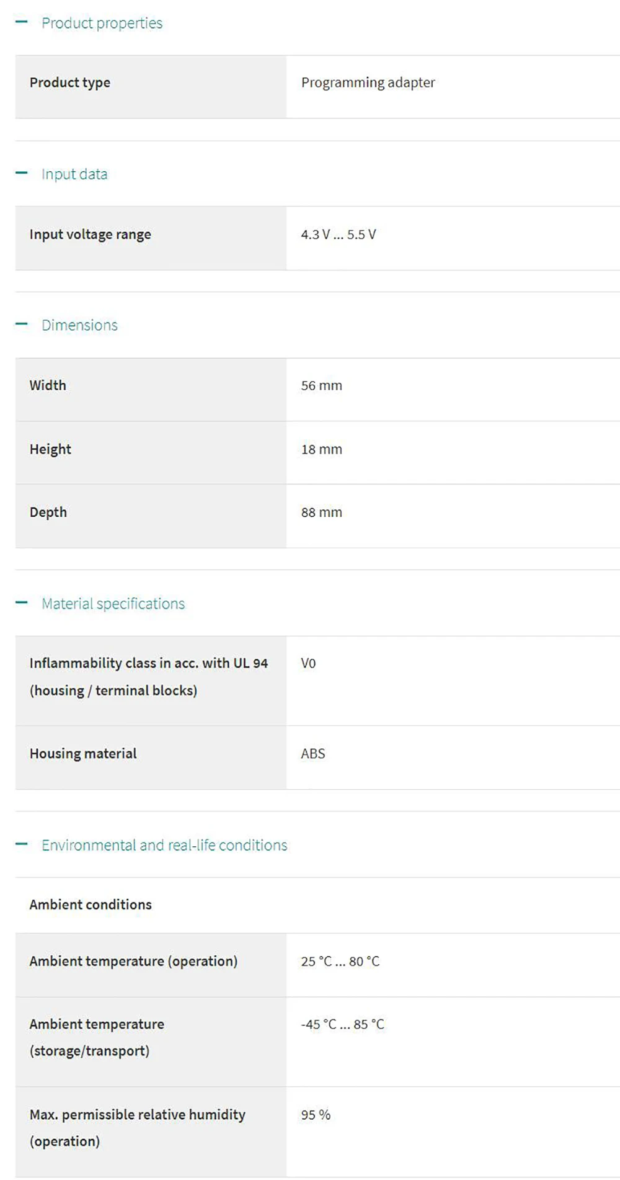Click the V0 inflammability class value
Image resolution: width=620 pixels, height=1180 pixels.
point(308,663)
